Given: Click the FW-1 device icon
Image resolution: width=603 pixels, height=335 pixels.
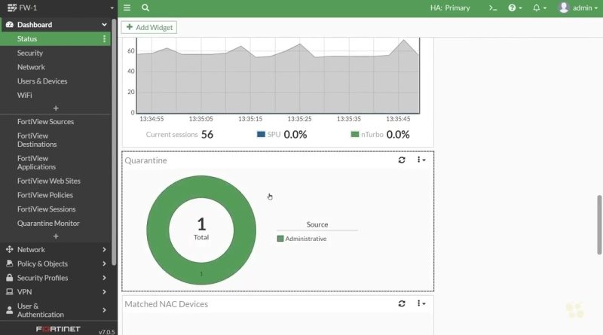Looking at the screenshot, I should (12, 8).
